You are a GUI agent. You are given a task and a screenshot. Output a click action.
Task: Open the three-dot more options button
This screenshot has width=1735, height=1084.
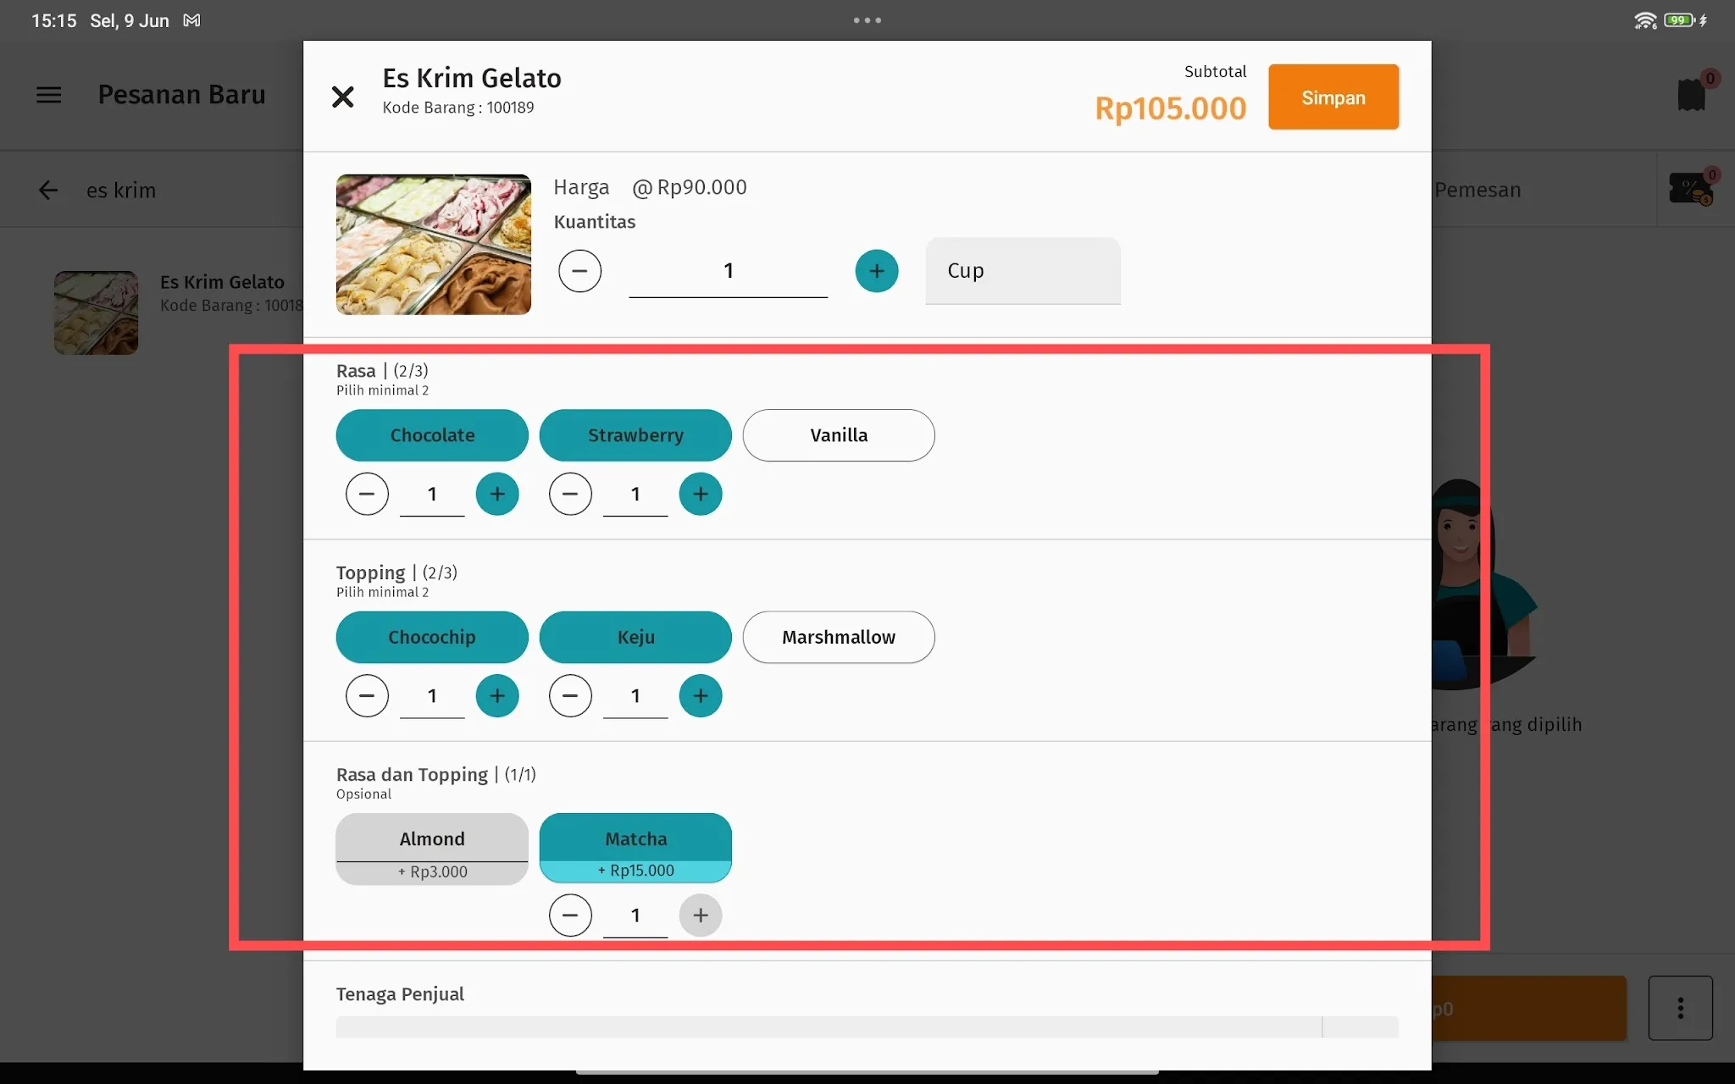pyautogui.click(x=1680, y=1008)
